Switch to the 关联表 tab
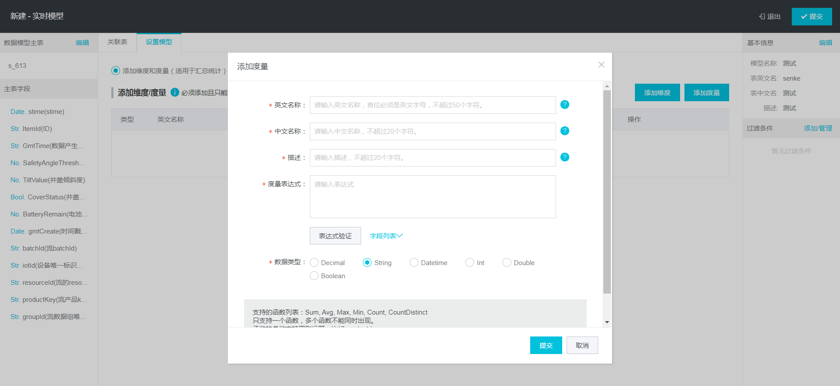Screen dimensions: 840x386 pyautogui.click(x=117, y=42)
